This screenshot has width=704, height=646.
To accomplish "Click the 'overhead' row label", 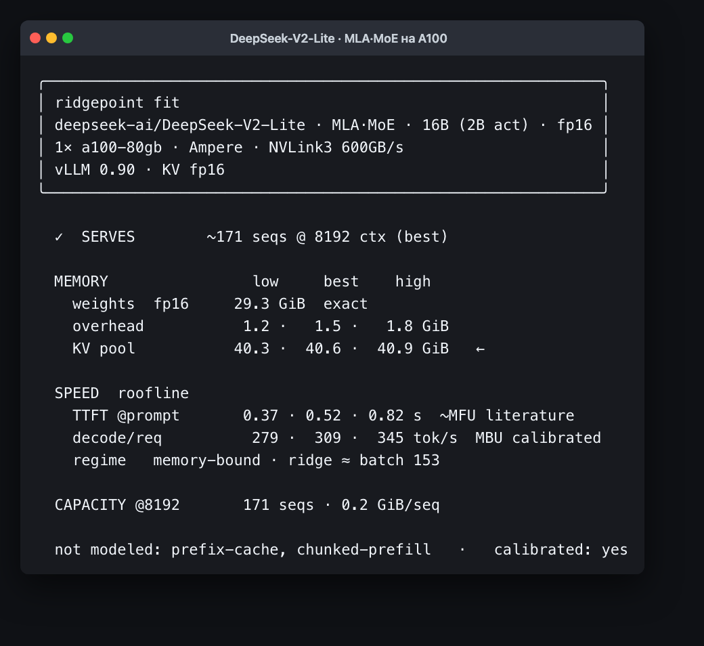I will (x=108, y=326).
